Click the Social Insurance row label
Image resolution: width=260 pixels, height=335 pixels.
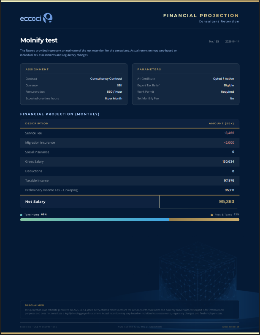click(x=37, y=152)
